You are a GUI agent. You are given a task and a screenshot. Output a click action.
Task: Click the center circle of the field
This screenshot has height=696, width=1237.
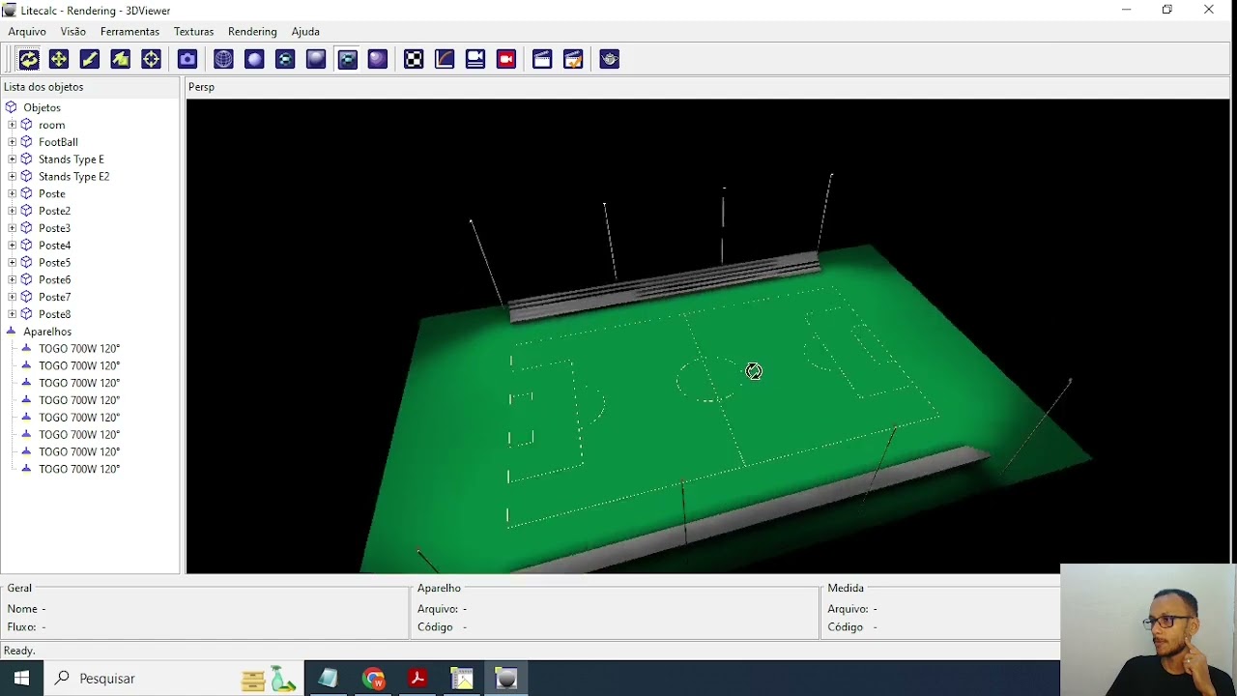pyautogui.click(x=707, y=379)
